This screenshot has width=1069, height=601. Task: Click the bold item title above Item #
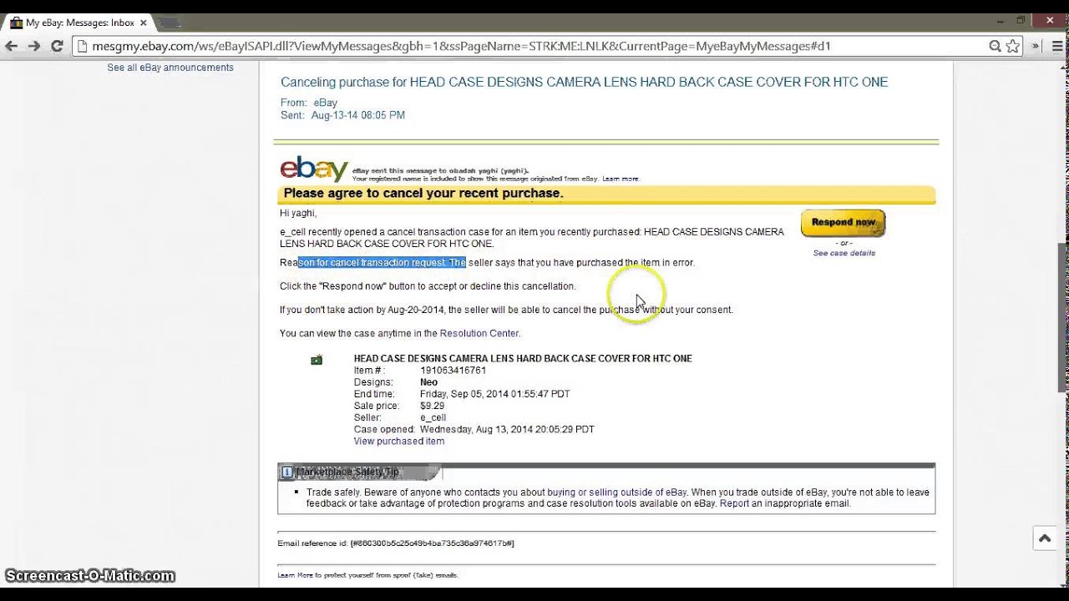pos(523,358)
